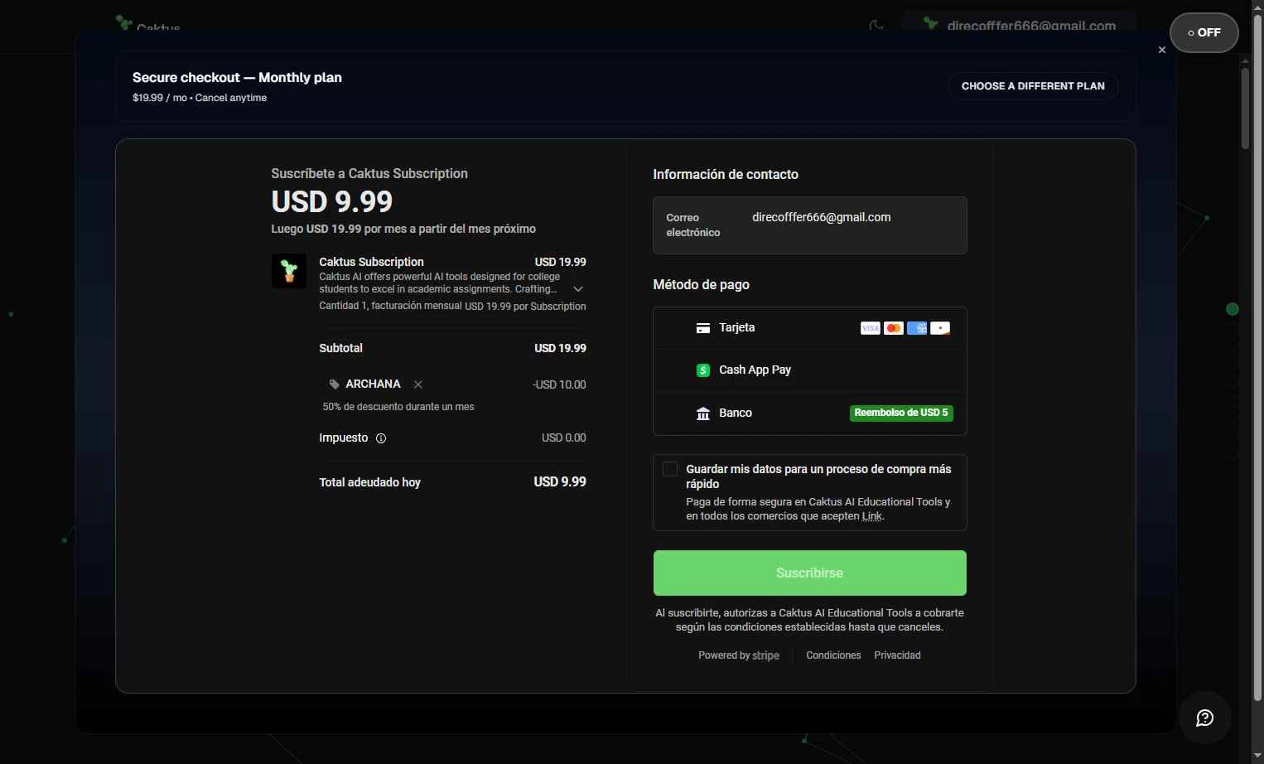
Task: Select the Tarjeta card icon
Action: tap(703, 328)
